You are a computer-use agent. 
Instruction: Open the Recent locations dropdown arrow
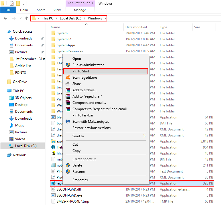(x=21, y=18)
